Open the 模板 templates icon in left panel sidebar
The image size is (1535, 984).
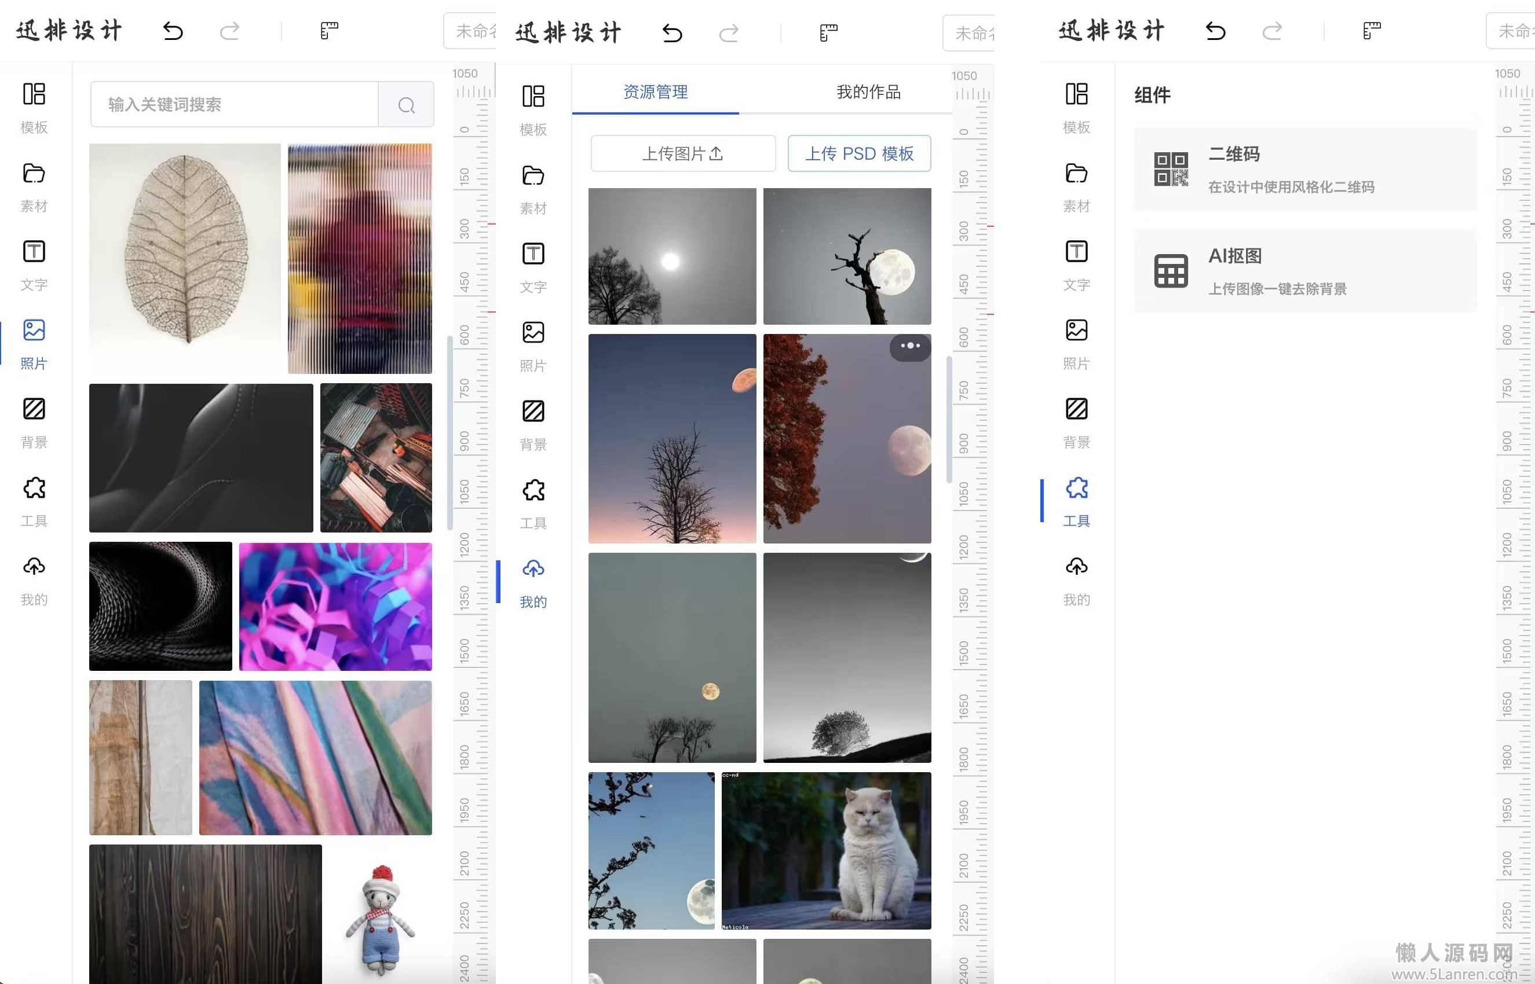(34, 94)
